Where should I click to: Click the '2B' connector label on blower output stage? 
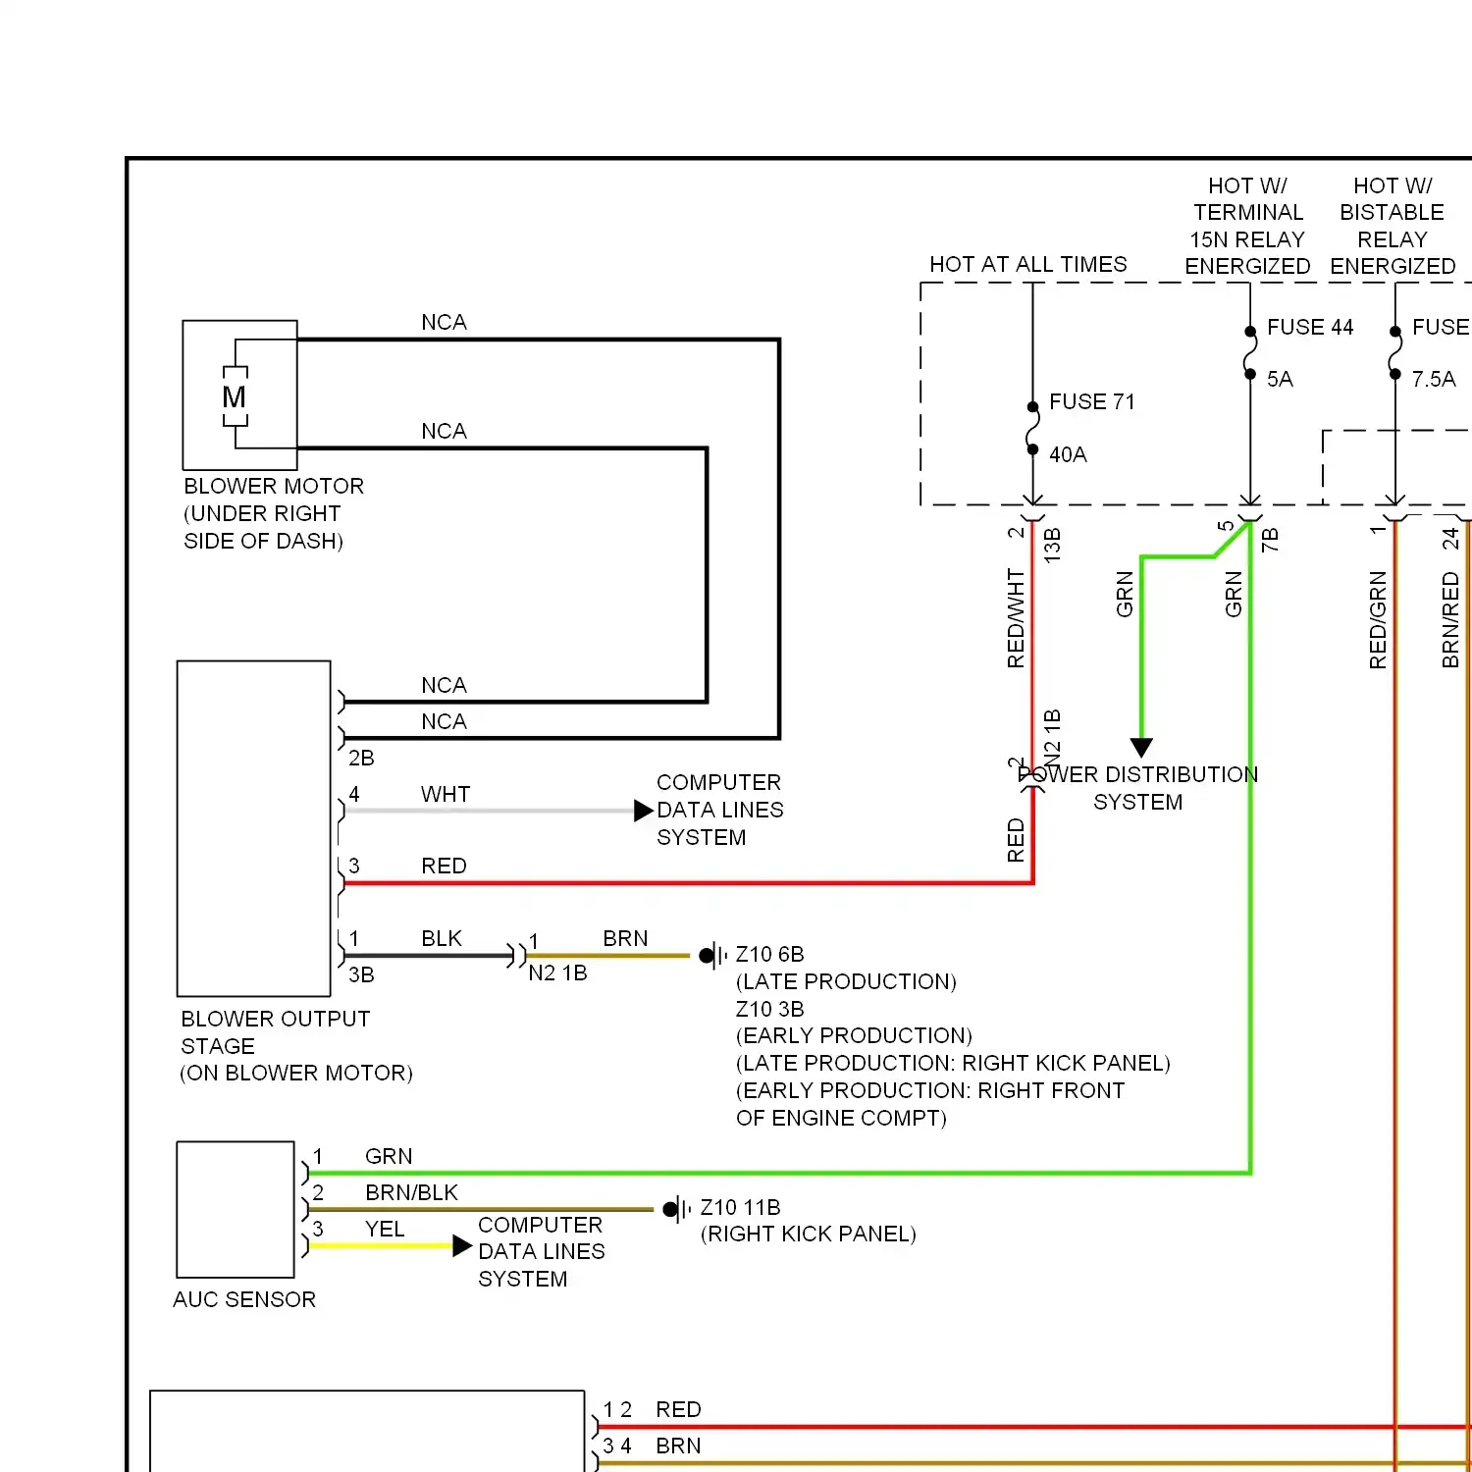361,759
